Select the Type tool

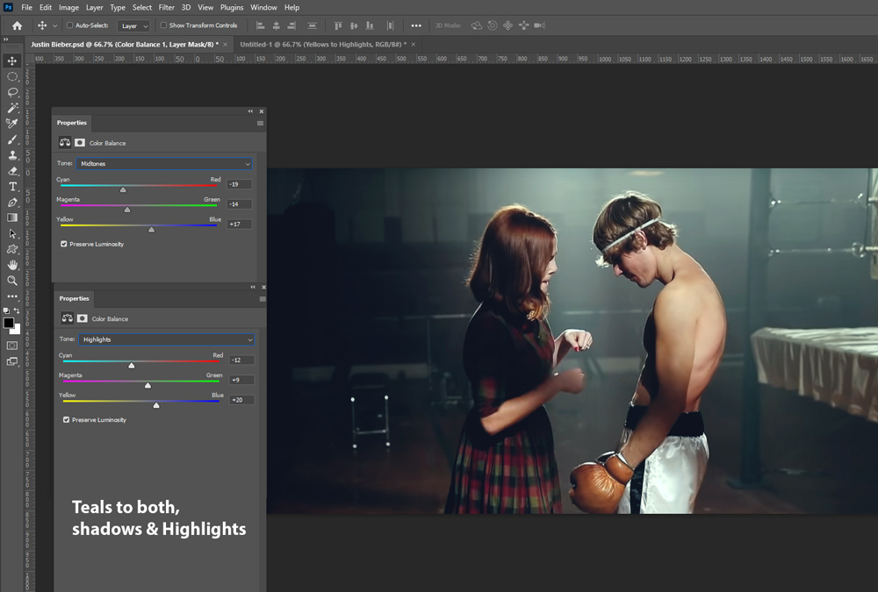tap(12, 186)
